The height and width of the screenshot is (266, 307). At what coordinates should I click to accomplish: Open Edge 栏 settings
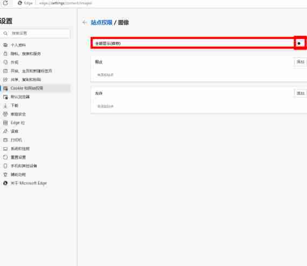[x=18, y=123]
